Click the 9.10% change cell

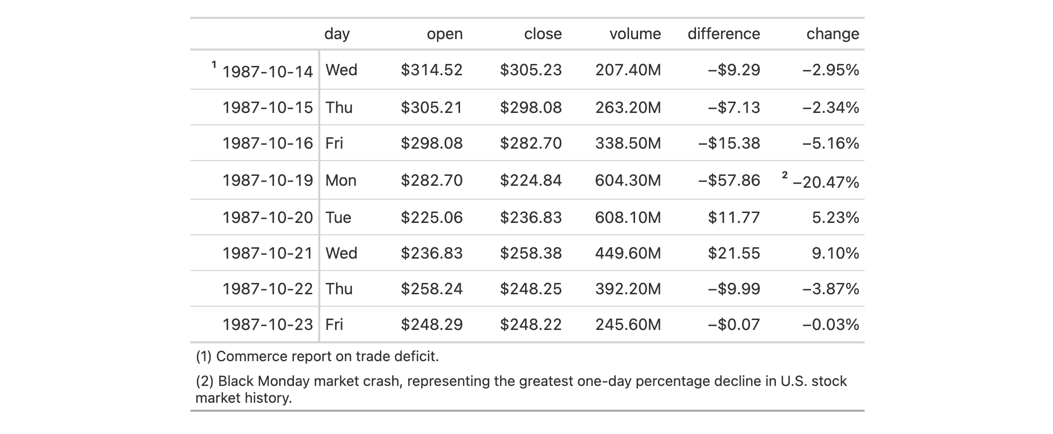(835, 253)
